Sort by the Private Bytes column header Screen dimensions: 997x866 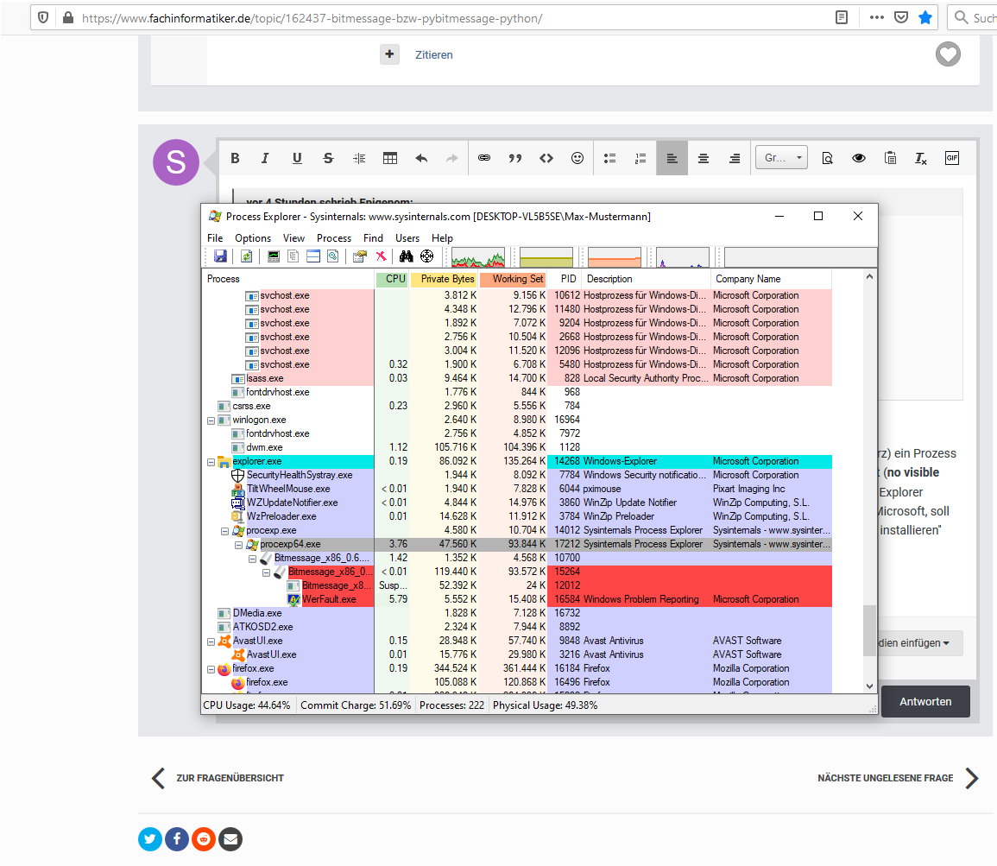444,279
